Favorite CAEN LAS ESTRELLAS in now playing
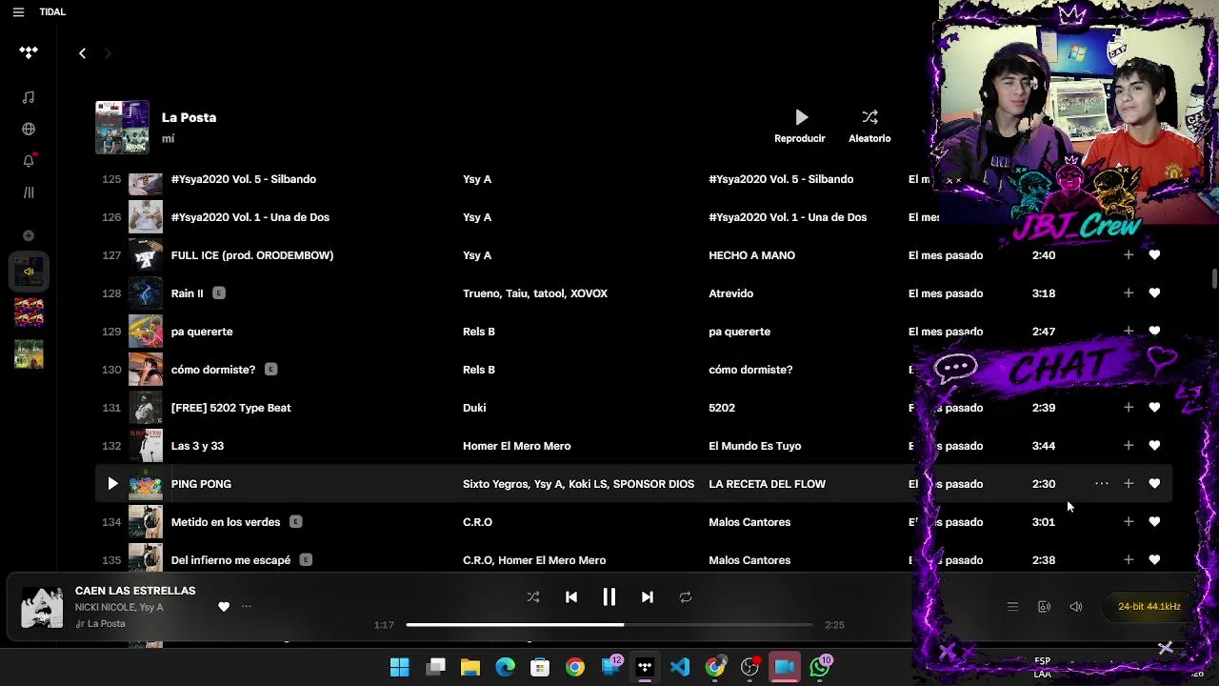Viewport: 1219px width, 686px height. pos(224,607)
